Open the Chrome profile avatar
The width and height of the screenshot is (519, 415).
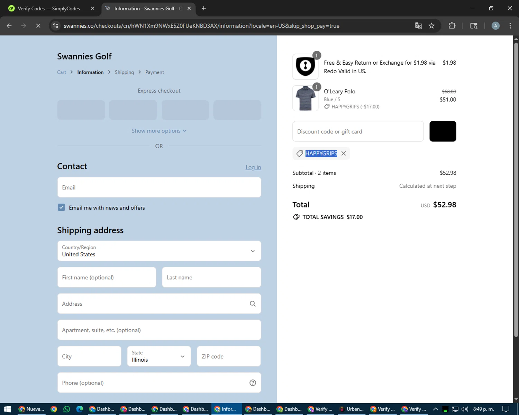[495, 26]
